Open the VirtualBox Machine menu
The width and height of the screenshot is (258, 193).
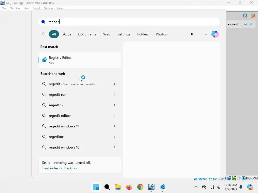tap(15, 8)
